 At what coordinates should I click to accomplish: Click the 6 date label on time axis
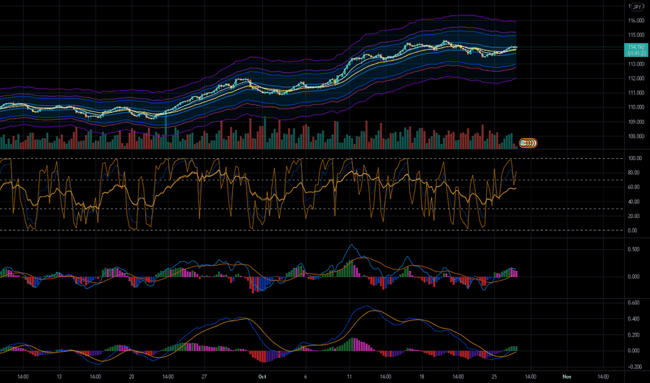305,377
